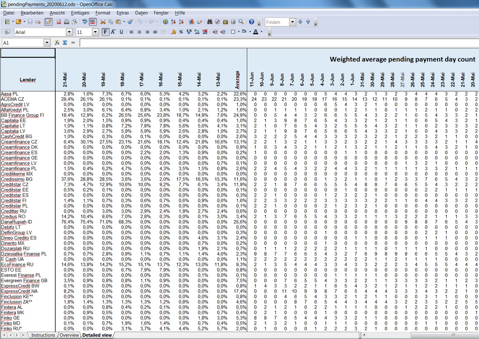The height and width of the screenshot is (339, 479).
Task: Click the Name Box showing A1
Action: pos(23,43)
